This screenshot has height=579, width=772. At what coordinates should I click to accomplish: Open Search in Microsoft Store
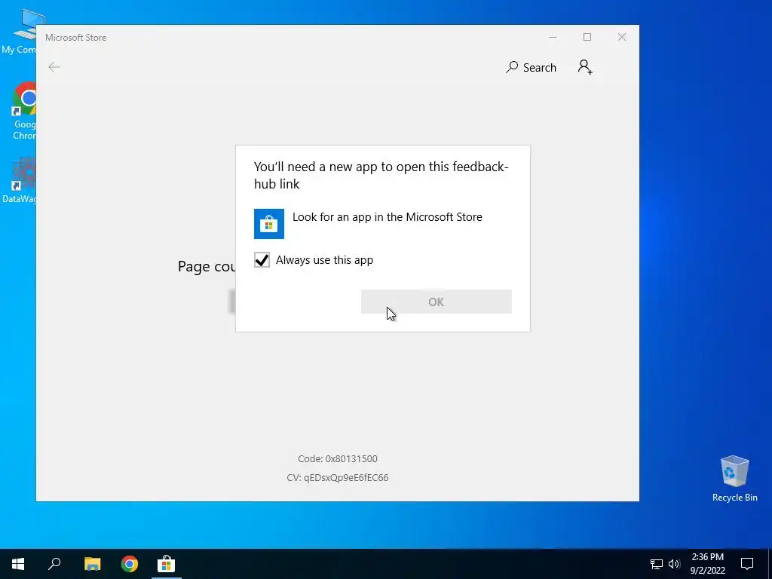[x=531, y=67]
